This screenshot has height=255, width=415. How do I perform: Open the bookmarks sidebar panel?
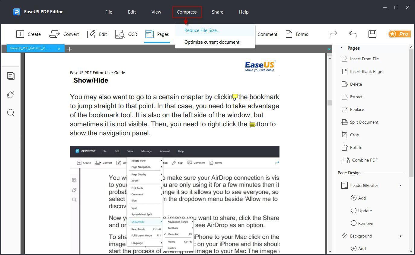click(x=11, y=94)
